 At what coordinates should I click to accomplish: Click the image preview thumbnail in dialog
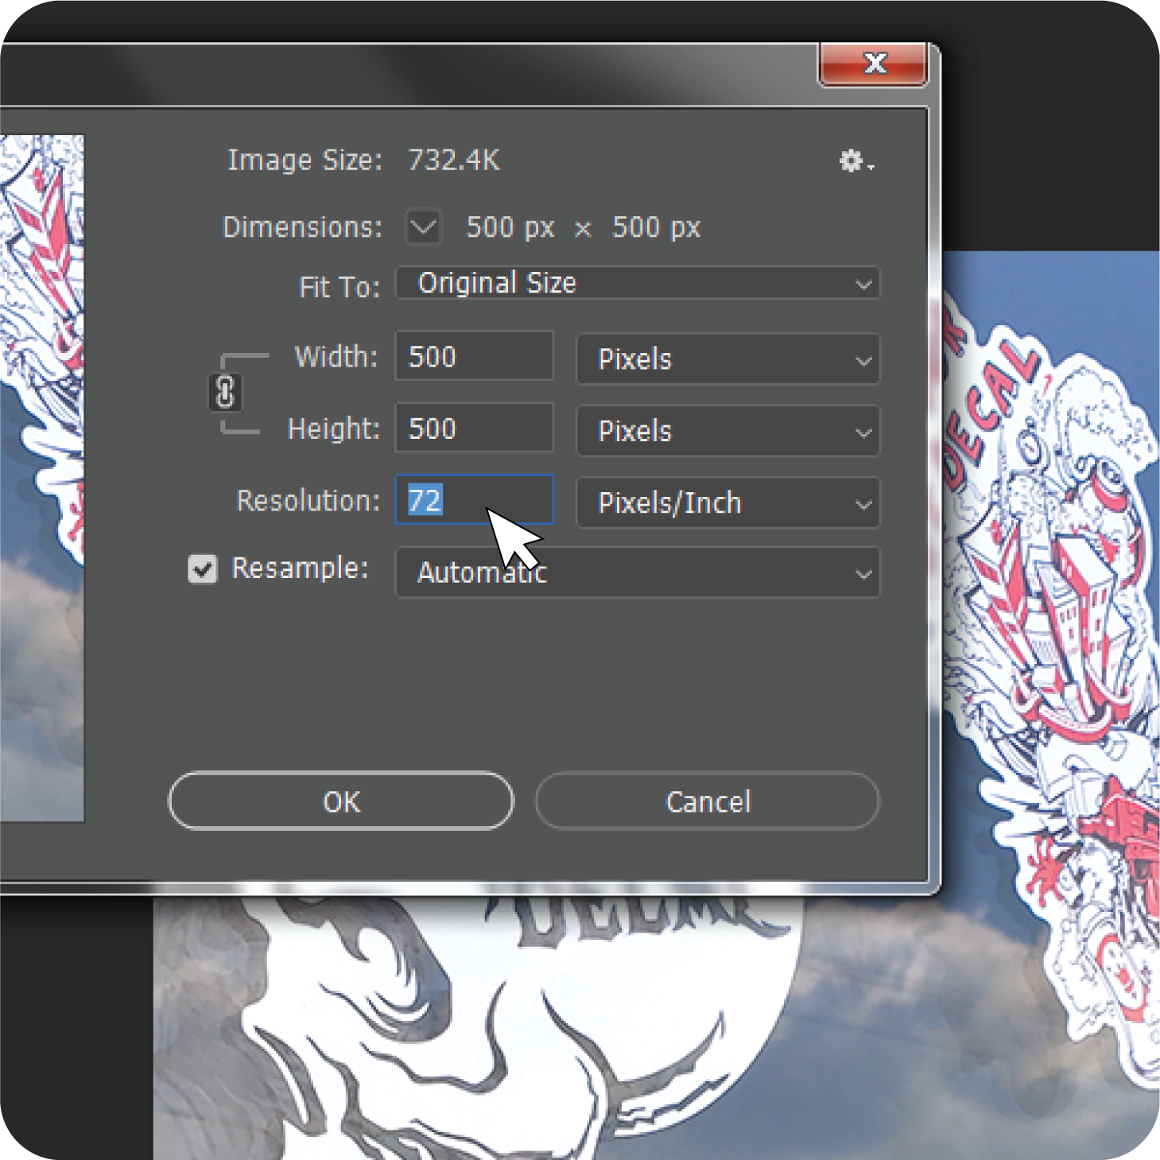(x=41, y=478)
